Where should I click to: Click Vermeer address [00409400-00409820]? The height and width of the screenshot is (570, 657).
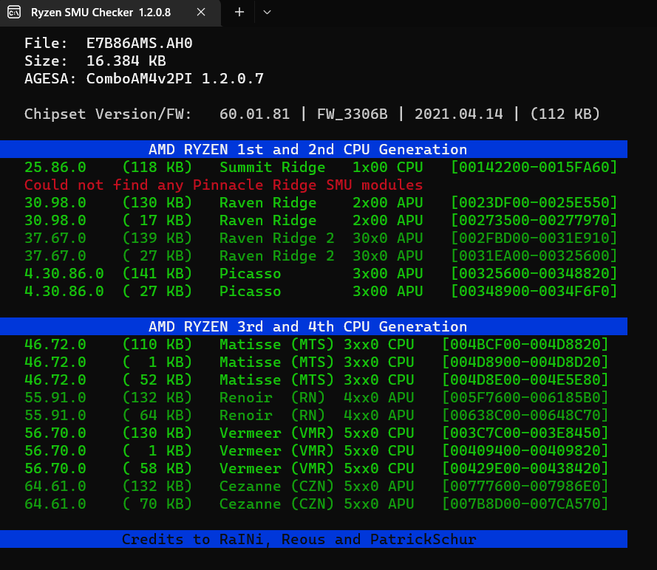pos(525,450)
